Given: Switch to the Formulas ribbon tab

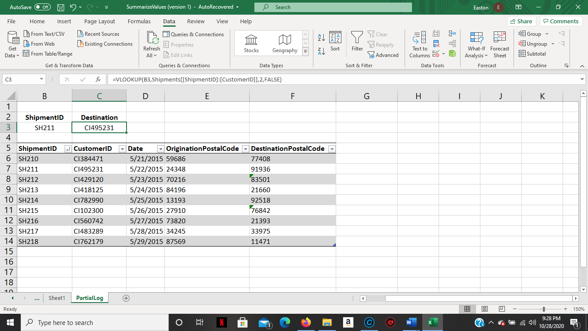Looking at the screenshot, I should coord(139,21).
